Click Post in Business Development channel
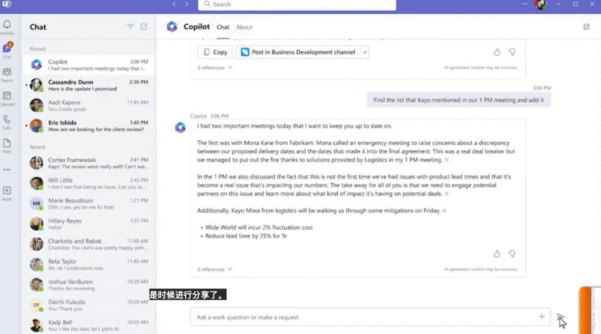 pyautogui.click(x=298, y=52)
